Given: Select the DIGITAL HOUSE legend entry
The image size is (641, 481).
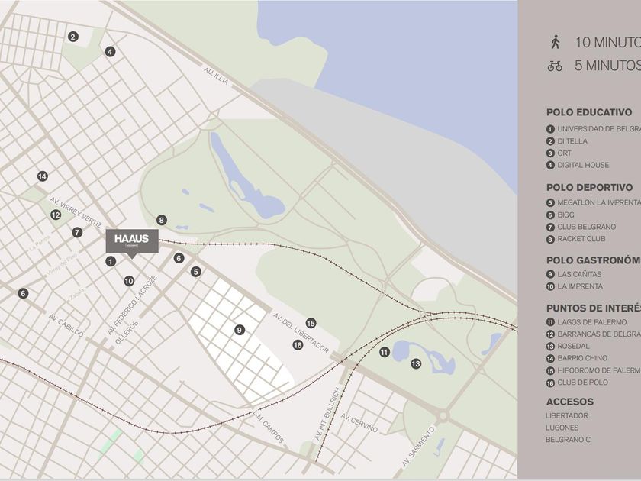Looking at the screenshot, I should coord(578,165).
